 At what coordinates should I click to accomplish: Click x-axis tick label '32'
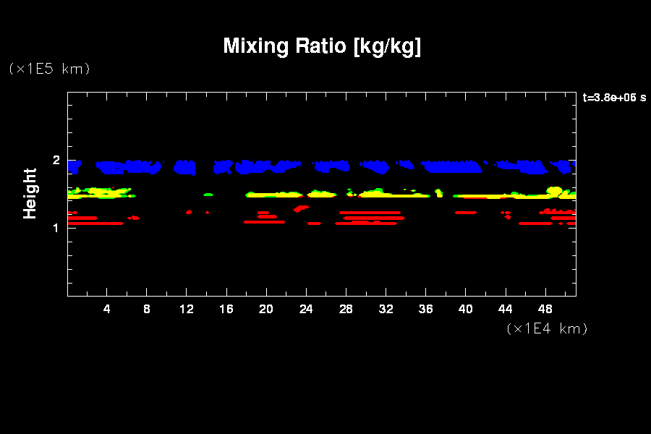386,309
